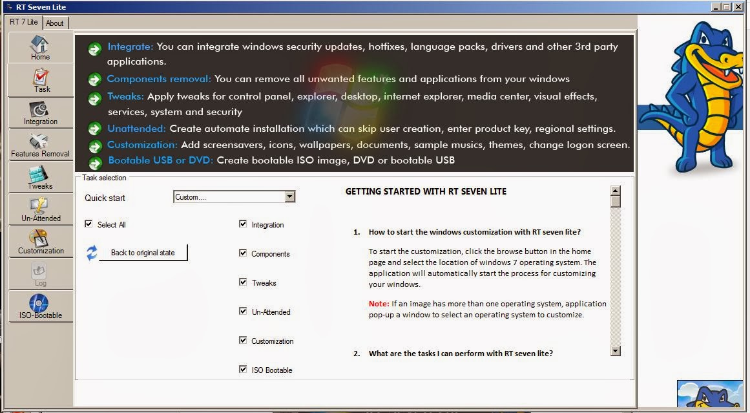Click the getting started scroll up arrow
The image size is (750, 413).
tap(616, 191)
